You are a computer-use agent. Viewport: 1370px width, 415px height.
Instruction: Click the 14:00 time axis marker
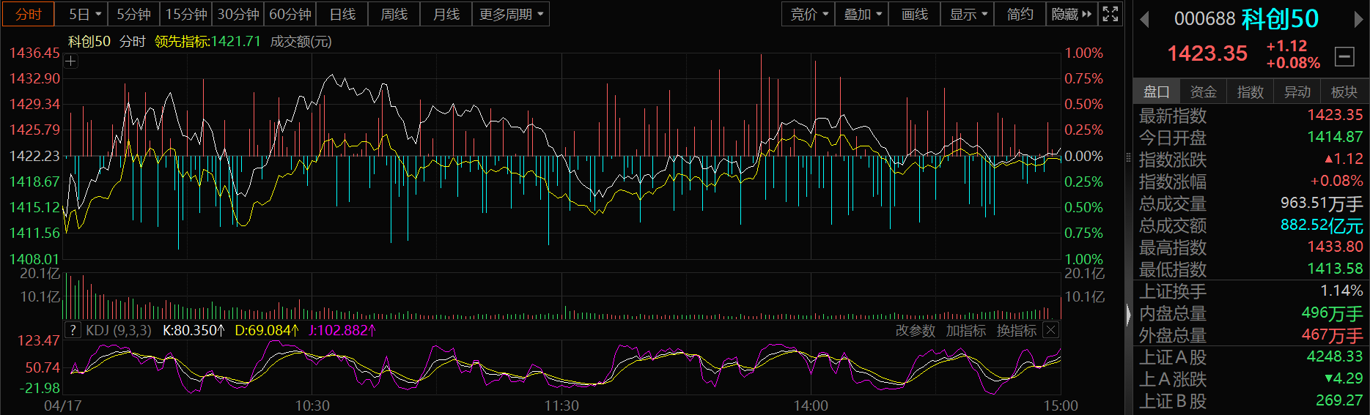pyautogui.click(x=811, y=405)
